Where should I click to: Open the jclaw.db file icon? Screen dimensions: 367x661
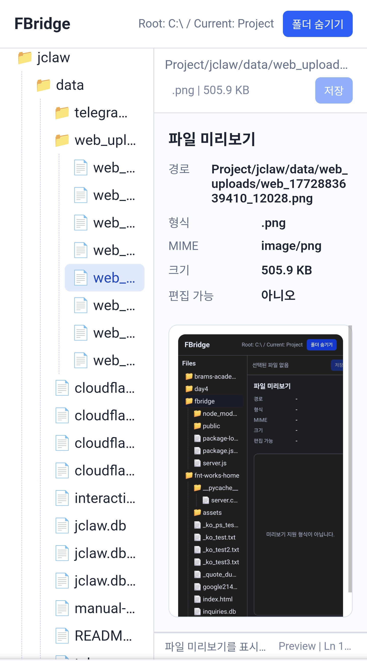(x=62, y=526)
